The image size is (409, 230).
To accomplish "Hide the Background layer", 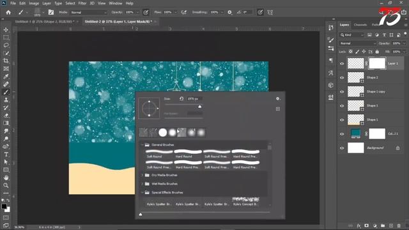I will (x=342, y=148).
